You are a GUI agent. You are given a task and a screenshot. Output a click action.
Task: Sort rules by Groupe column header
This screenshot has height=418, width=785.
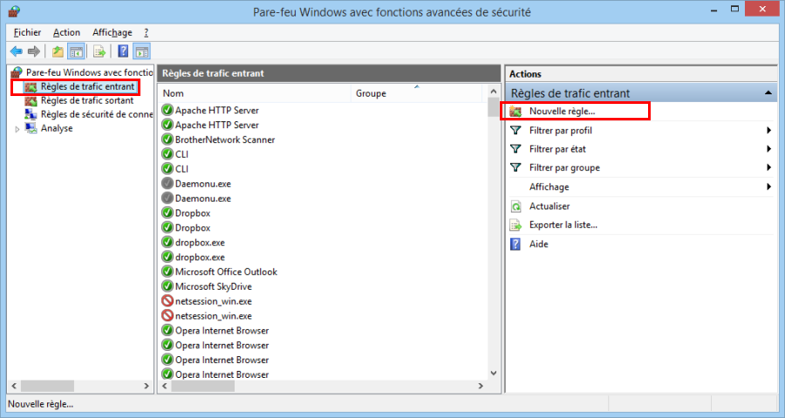tap(416, 93)
